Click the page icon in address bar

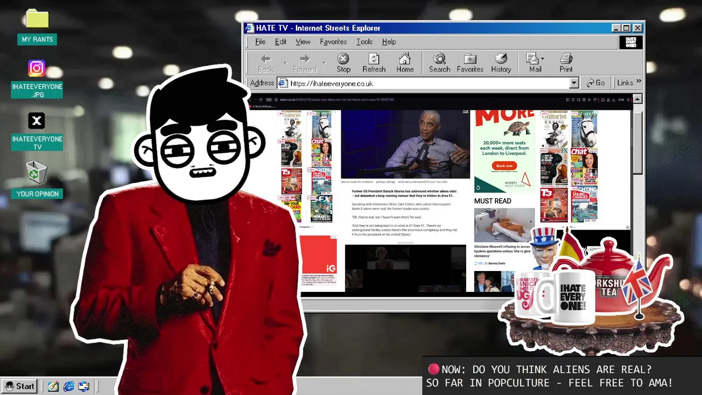click(283, 83)
